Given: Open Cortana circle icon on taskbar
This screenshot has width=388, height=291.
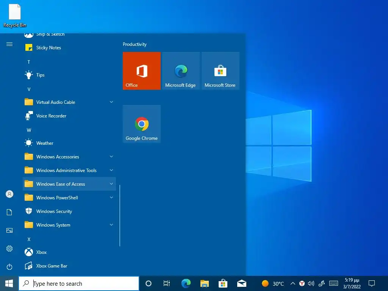Looking at the screenshot, I should tap(149, 283).
